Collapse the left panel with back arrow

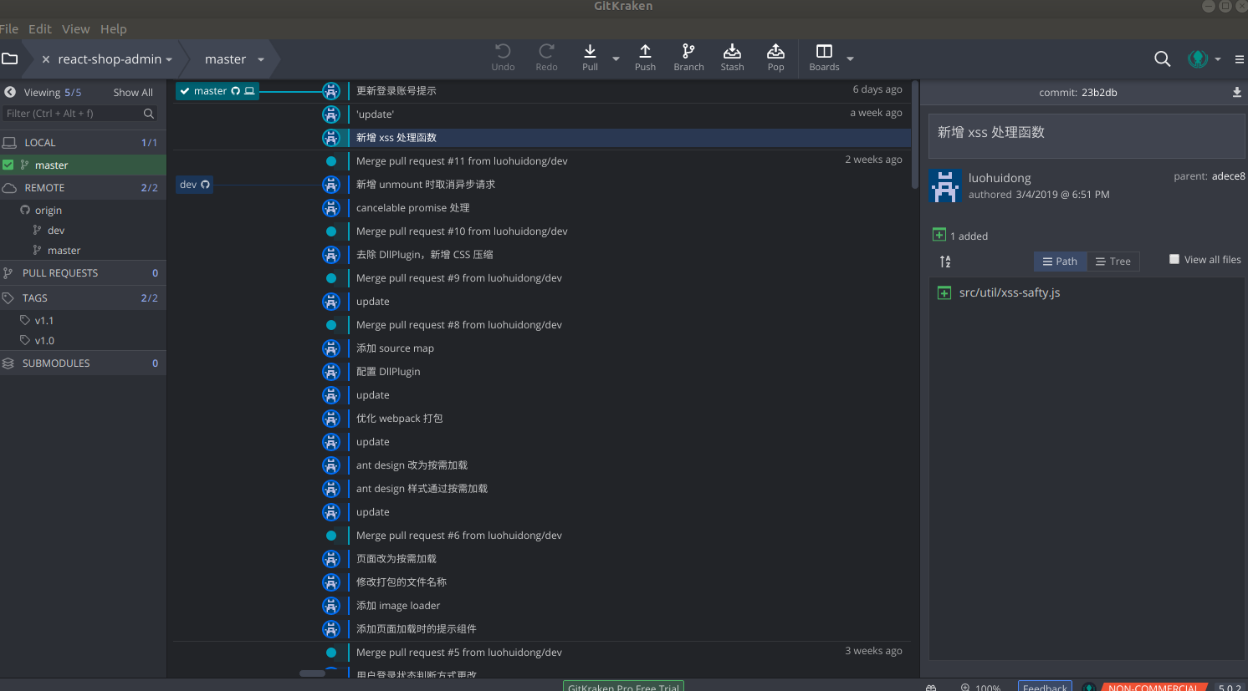(x=10, y=92)
